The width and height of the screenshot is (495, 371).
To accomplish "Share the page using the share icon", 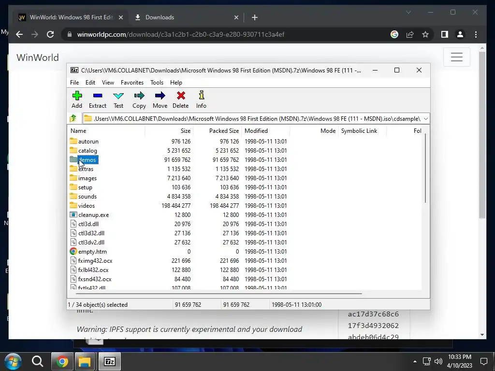I will [410, 34].
